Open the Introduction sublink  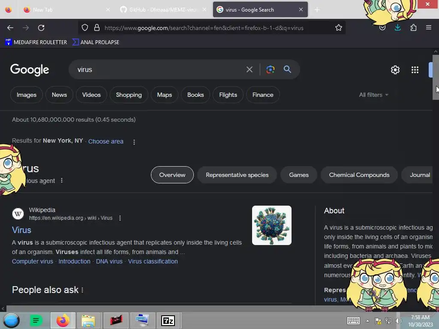pos(75,261)
